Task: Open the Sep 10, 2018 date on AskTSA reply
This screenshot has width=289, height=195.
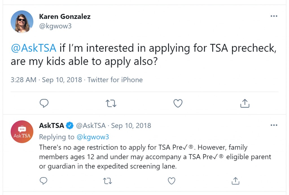Action: tap(131, 126)
